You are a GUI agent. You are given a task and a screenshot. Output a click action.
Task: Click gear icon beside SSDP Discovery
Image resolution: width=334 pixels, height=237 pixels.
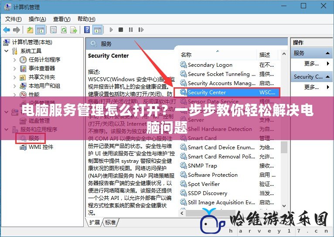[x=184, y=193]
